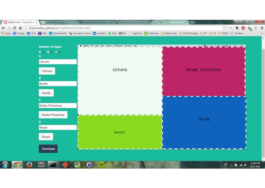Click the Adobe Photoshop color button

[53, 115]
